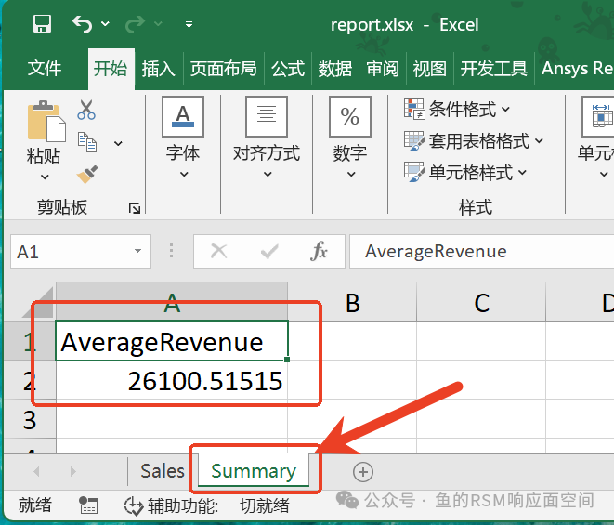This screenshot has height=525, width=614.
Task: Open the 文件 menu tab
Action: point(45,69)
